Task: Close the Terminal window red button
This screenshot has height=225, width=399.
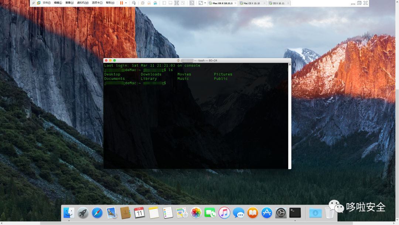Action: pos(106,60)
